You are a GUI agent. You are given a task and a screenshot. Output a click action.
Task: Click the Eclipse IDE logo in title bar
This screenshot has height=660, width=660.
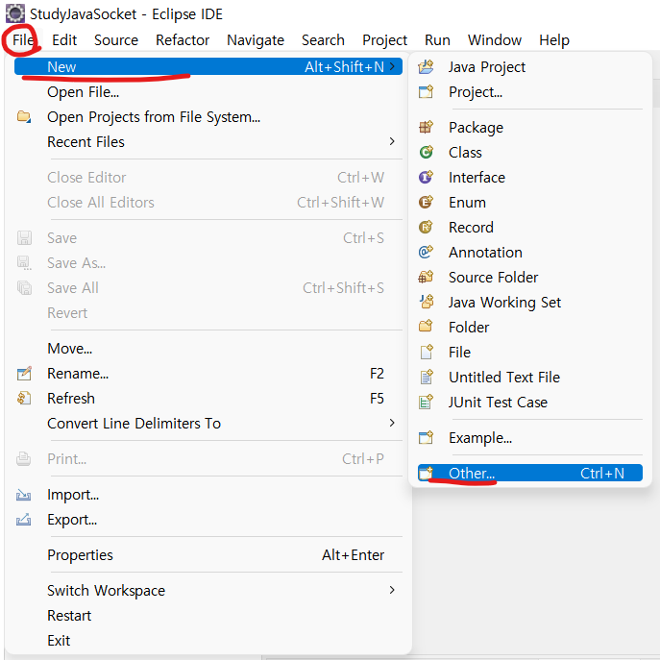tap(15, 13)
